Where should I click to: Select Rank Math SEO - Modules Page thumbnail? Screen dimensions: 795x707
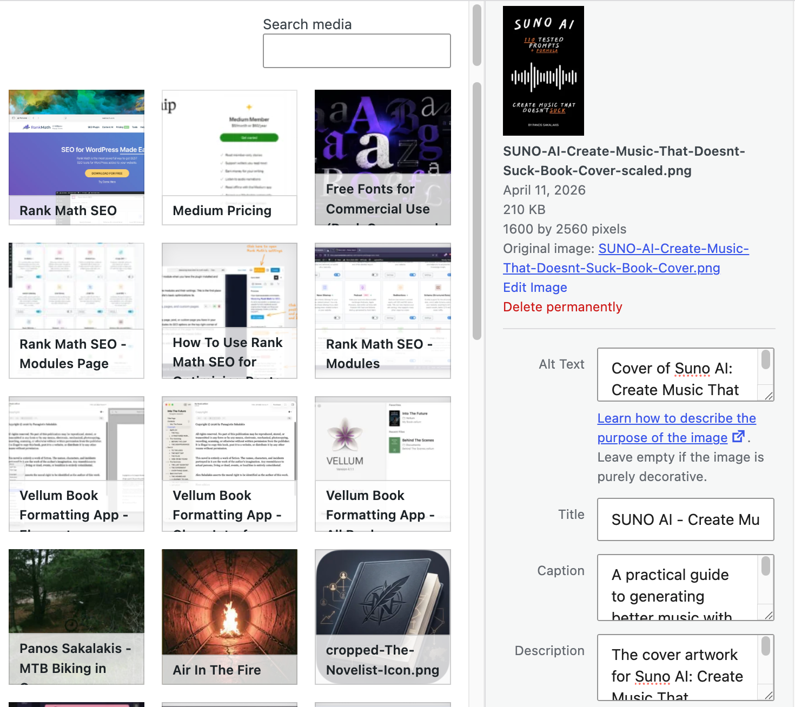76,311
